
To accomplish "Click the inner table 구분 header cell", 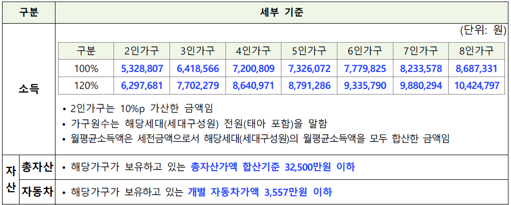I will 86,50.
